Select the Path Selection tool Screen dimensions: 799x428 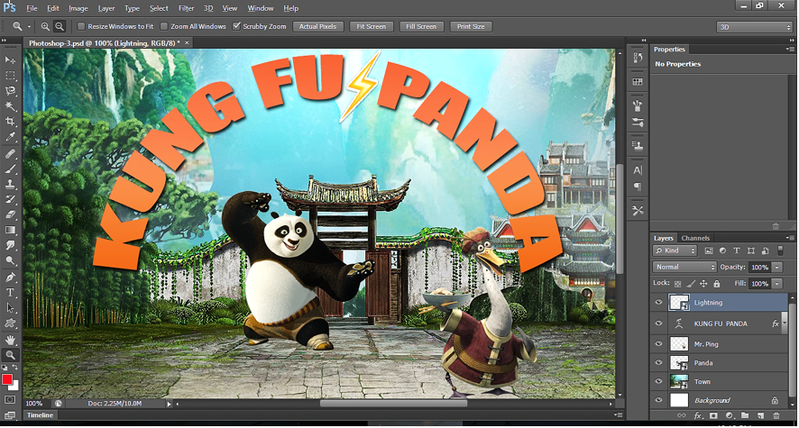point(10,308)
